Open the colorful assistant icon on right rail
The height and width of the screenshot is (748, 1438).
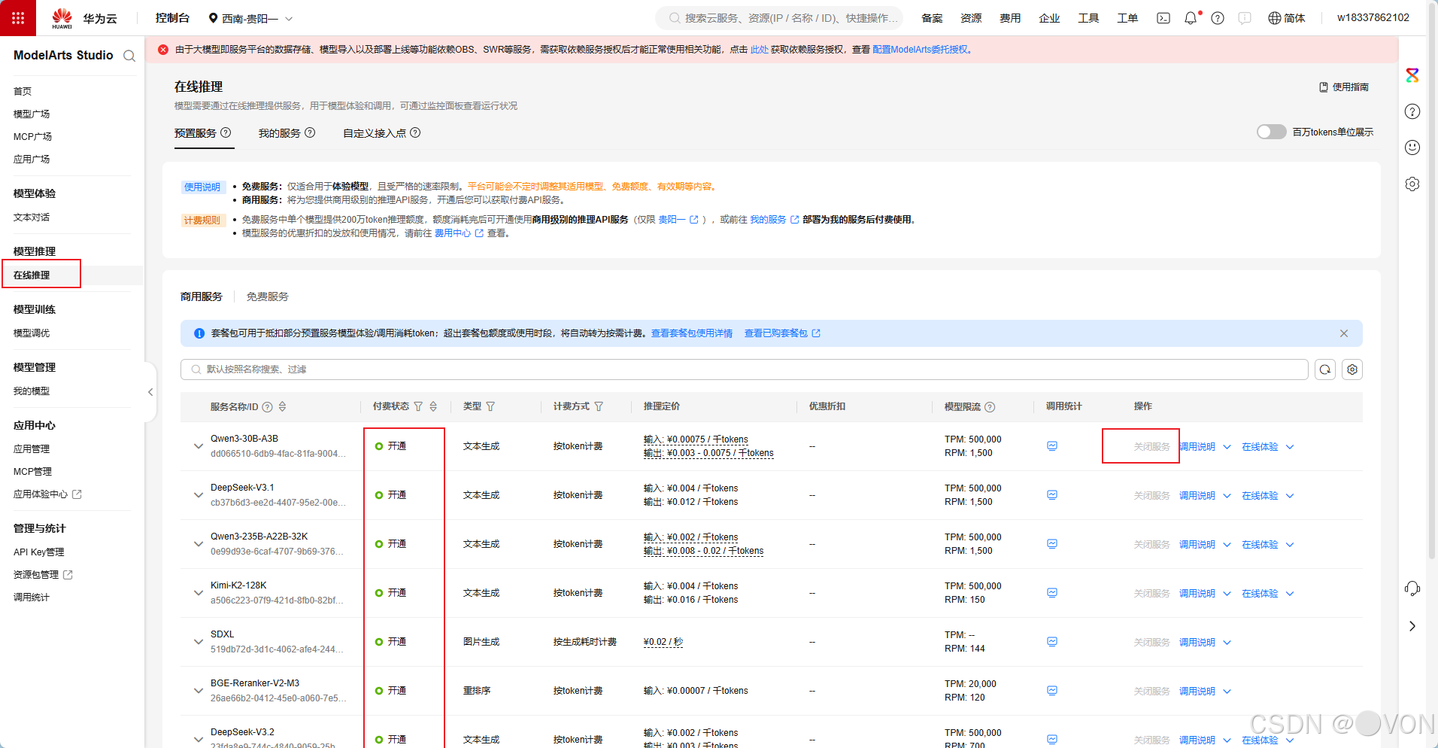(1412, 75)
